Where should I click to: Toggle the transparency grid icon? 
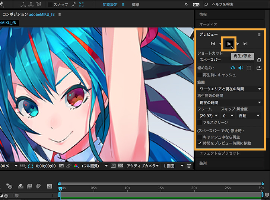(x=121, y=166)
